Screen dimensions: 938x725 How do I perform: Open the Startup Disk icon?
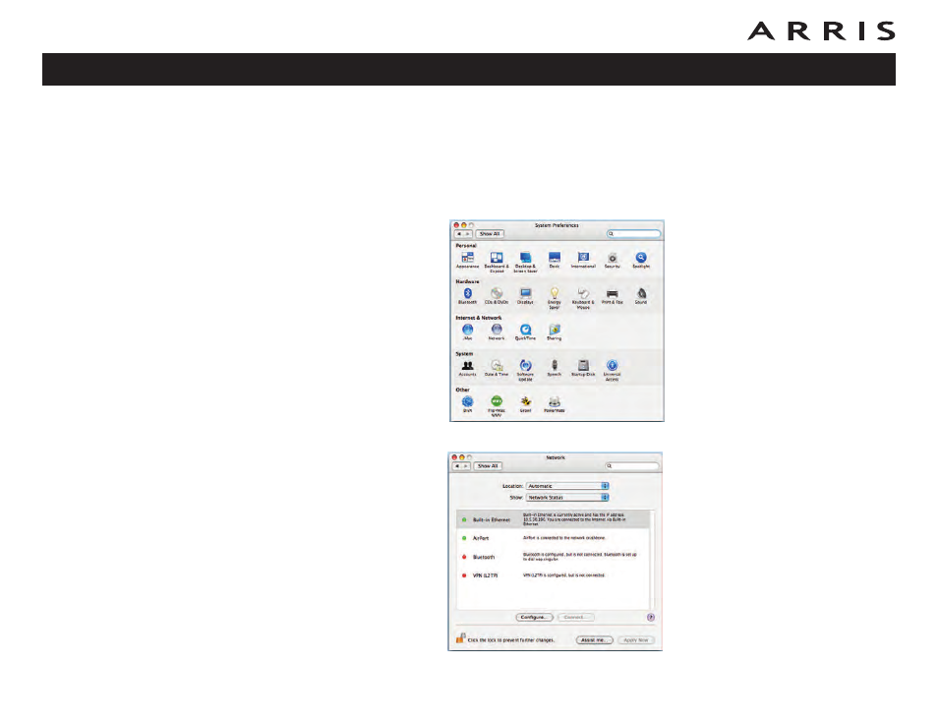[583, 365]
